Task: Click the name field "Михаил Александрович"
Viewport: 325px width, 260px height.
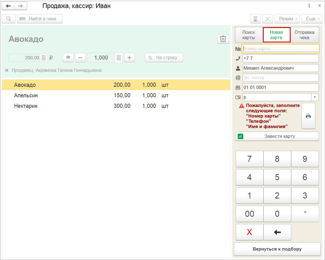Action: (281, 68)
